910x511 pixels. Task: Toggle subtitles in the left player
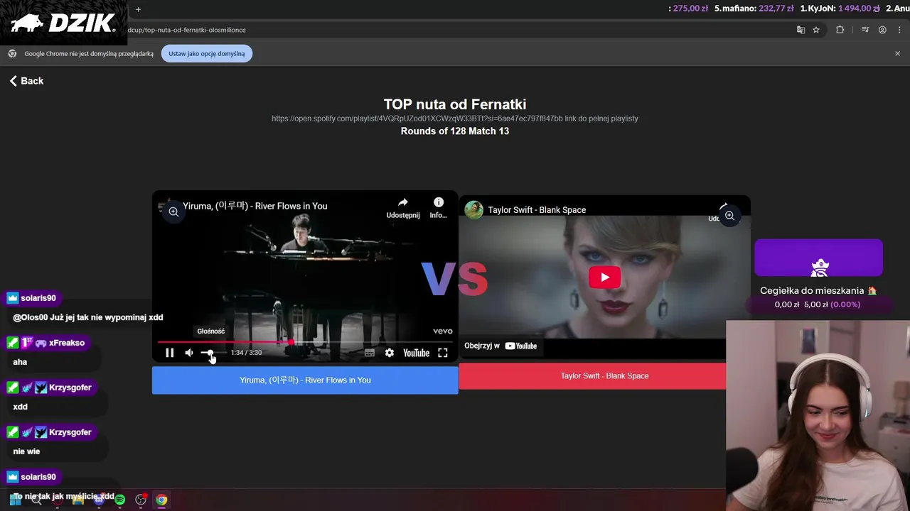pyautogui.click(x=370, y=353)
